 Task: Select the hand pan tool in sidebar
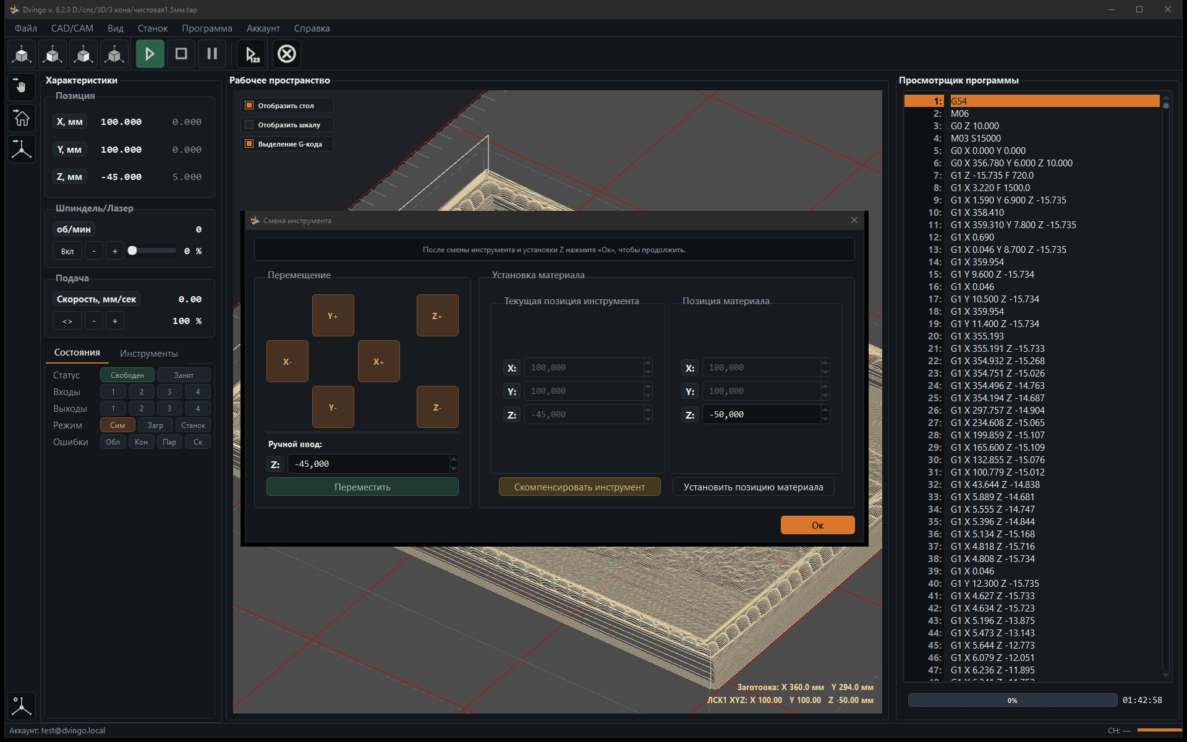point(22,87)
